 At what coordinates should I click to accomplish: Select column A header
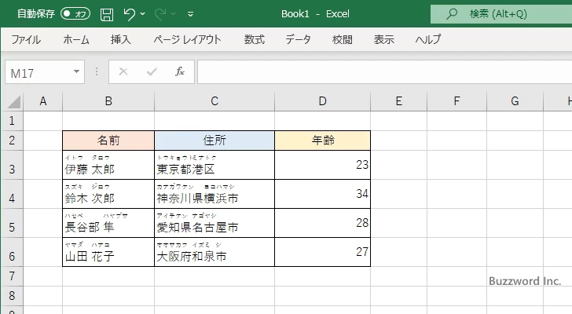point(43,101)
